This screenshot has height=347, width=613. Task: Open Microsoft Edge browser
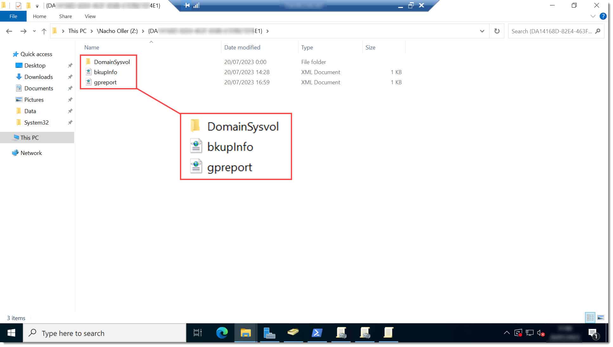pyautogui.click(x=222, y=333)
